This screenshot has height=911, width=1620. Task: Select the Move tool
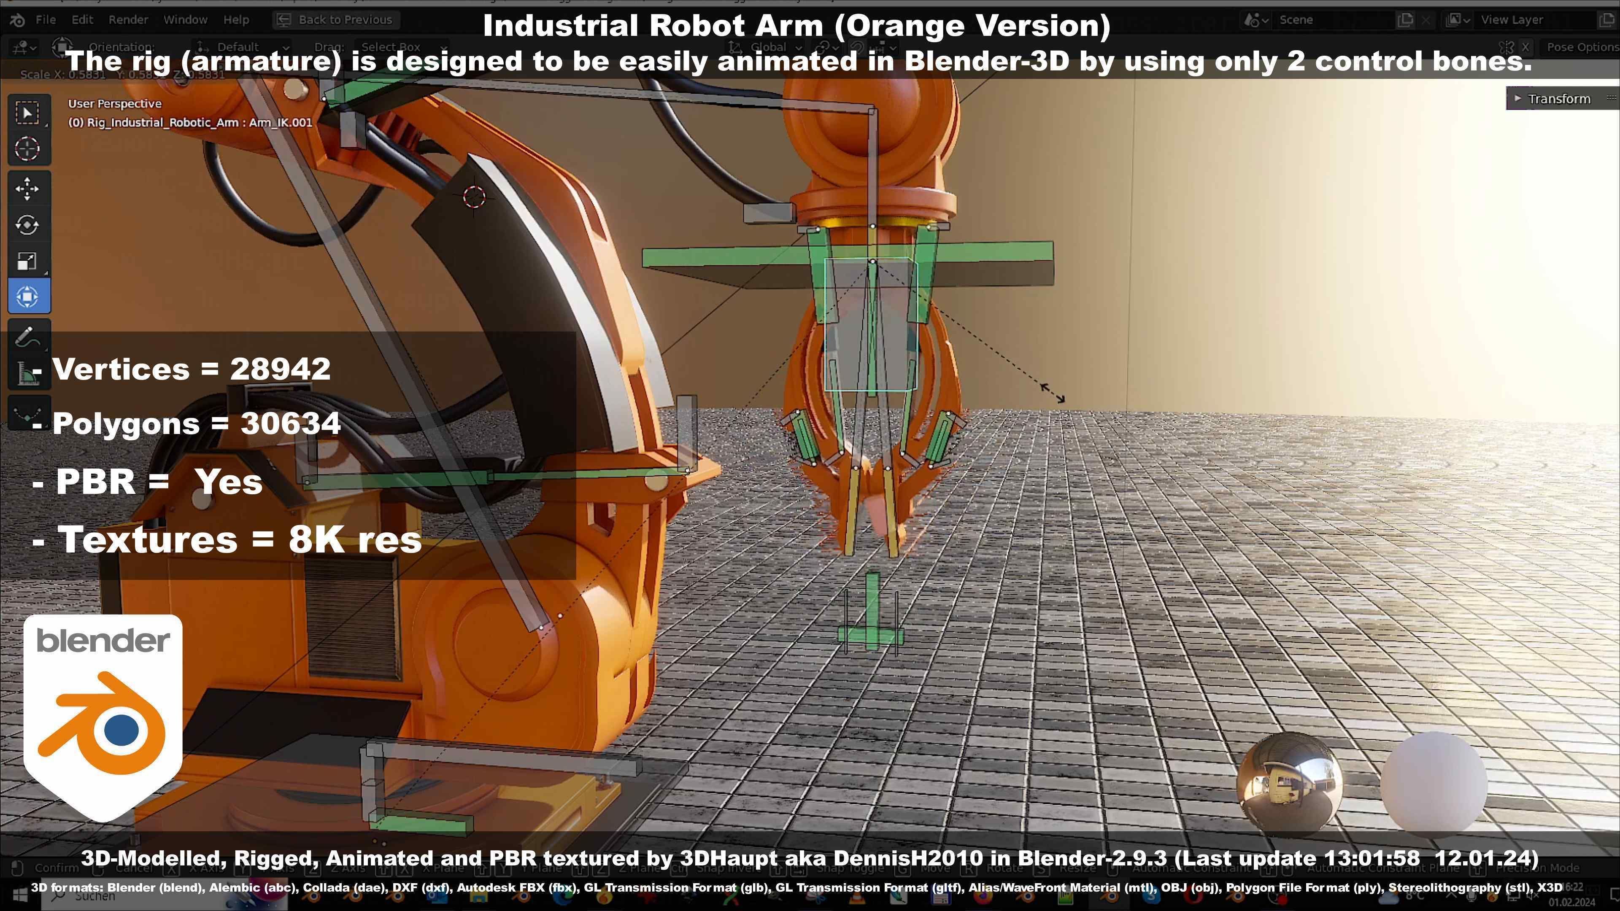tap(28, 189)
